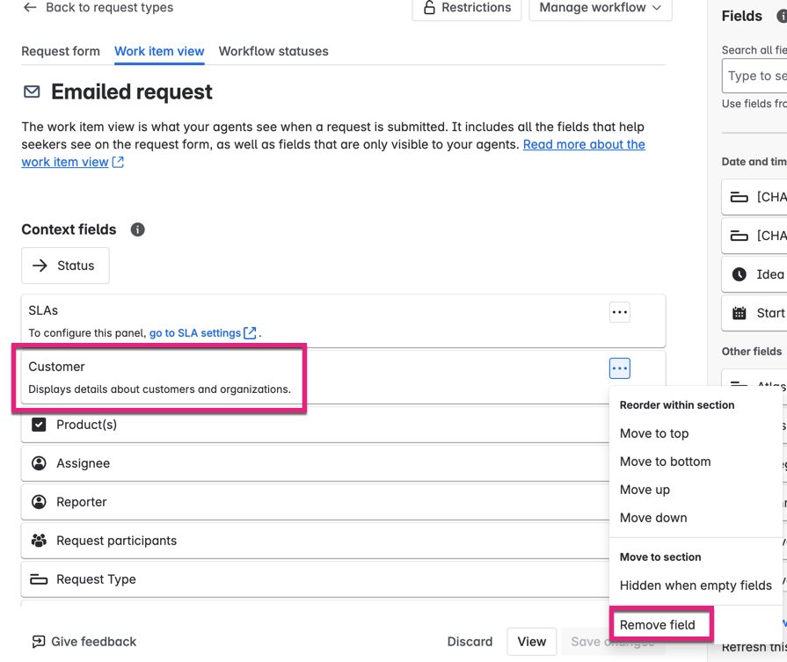Select the Status field box
787x662 pixels.
(x=65, y=266)
